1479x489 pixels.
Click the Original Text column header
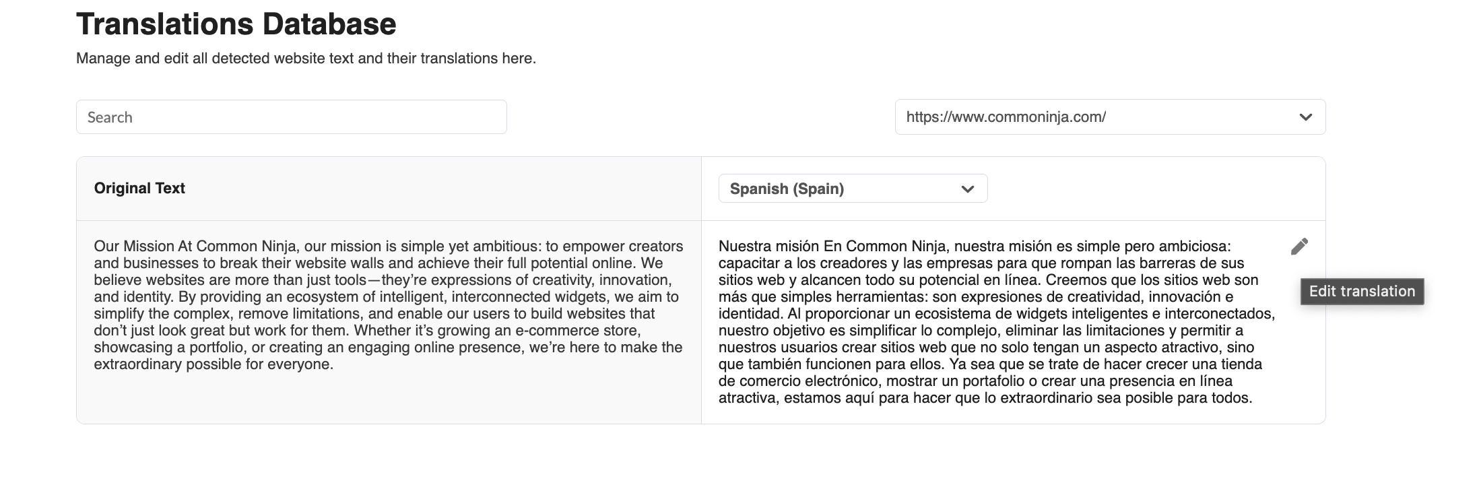[139, 189]
